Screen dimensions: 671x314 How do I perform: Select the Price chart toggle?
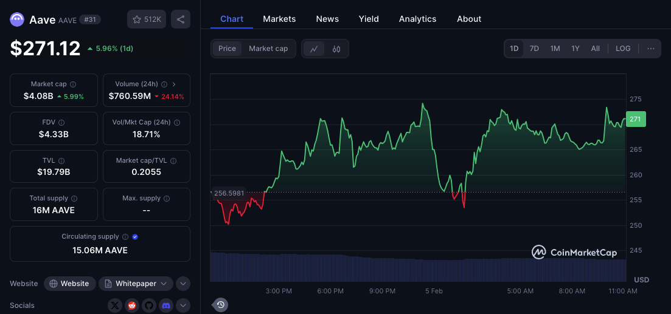[228, 49]
